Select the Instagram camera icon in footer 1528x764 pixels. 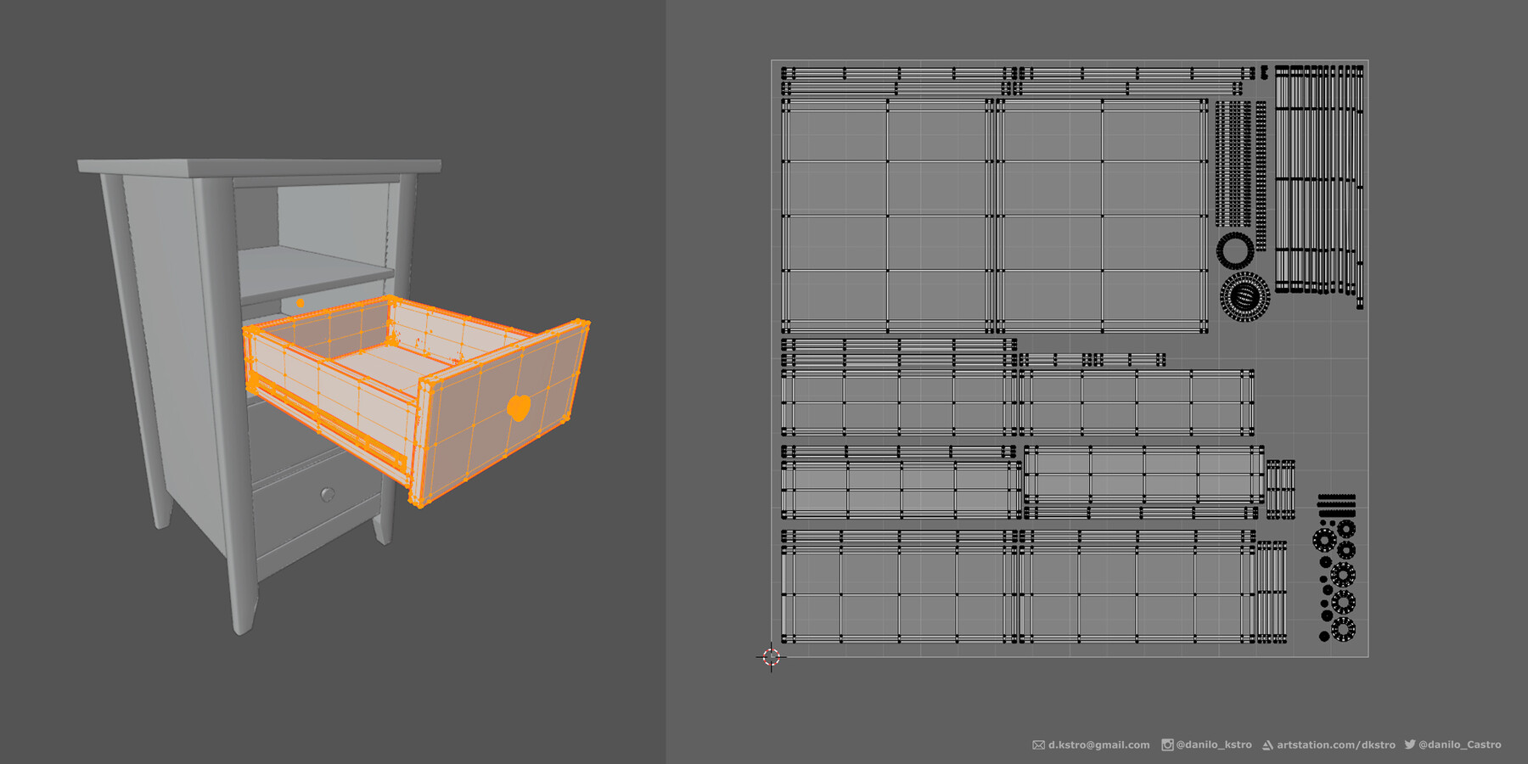point(1167,744)
